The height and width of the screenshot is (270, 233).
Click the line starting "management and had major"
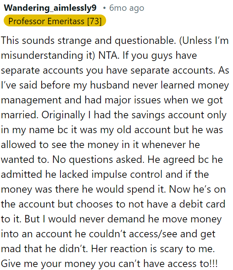point(112,100)
